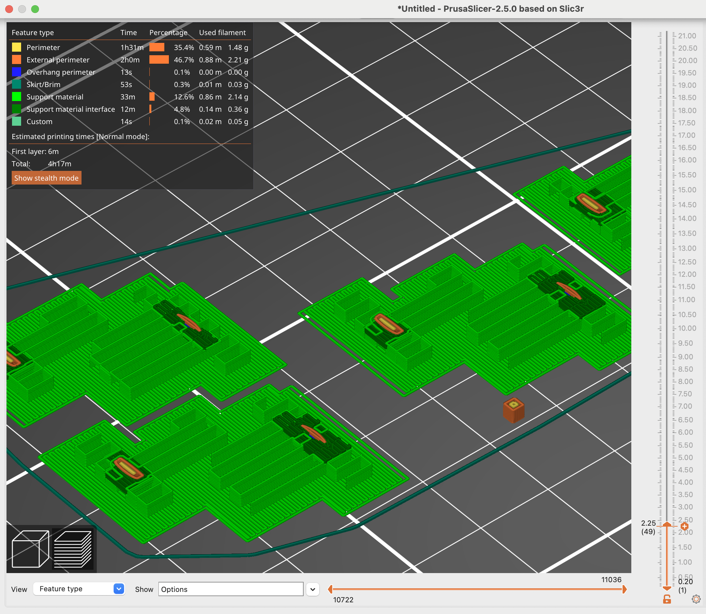
Task: Toggle Overhang perimeter blue swatch
Action: click(x=17, y=72)
